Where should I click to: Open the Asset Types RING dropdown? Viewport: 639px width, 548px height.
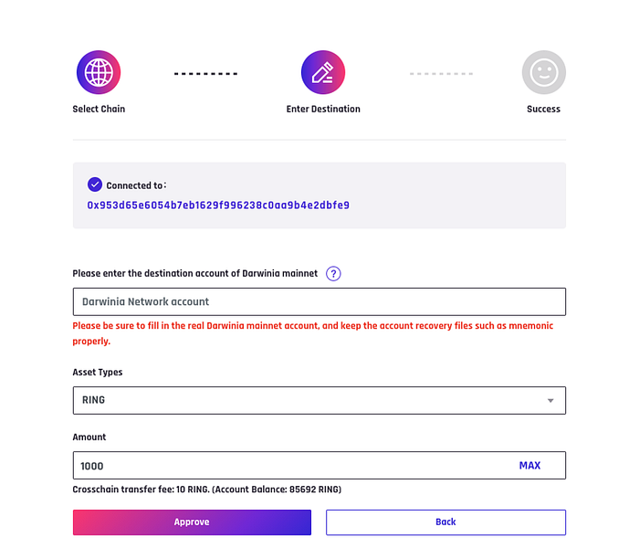tap(310, 400)
